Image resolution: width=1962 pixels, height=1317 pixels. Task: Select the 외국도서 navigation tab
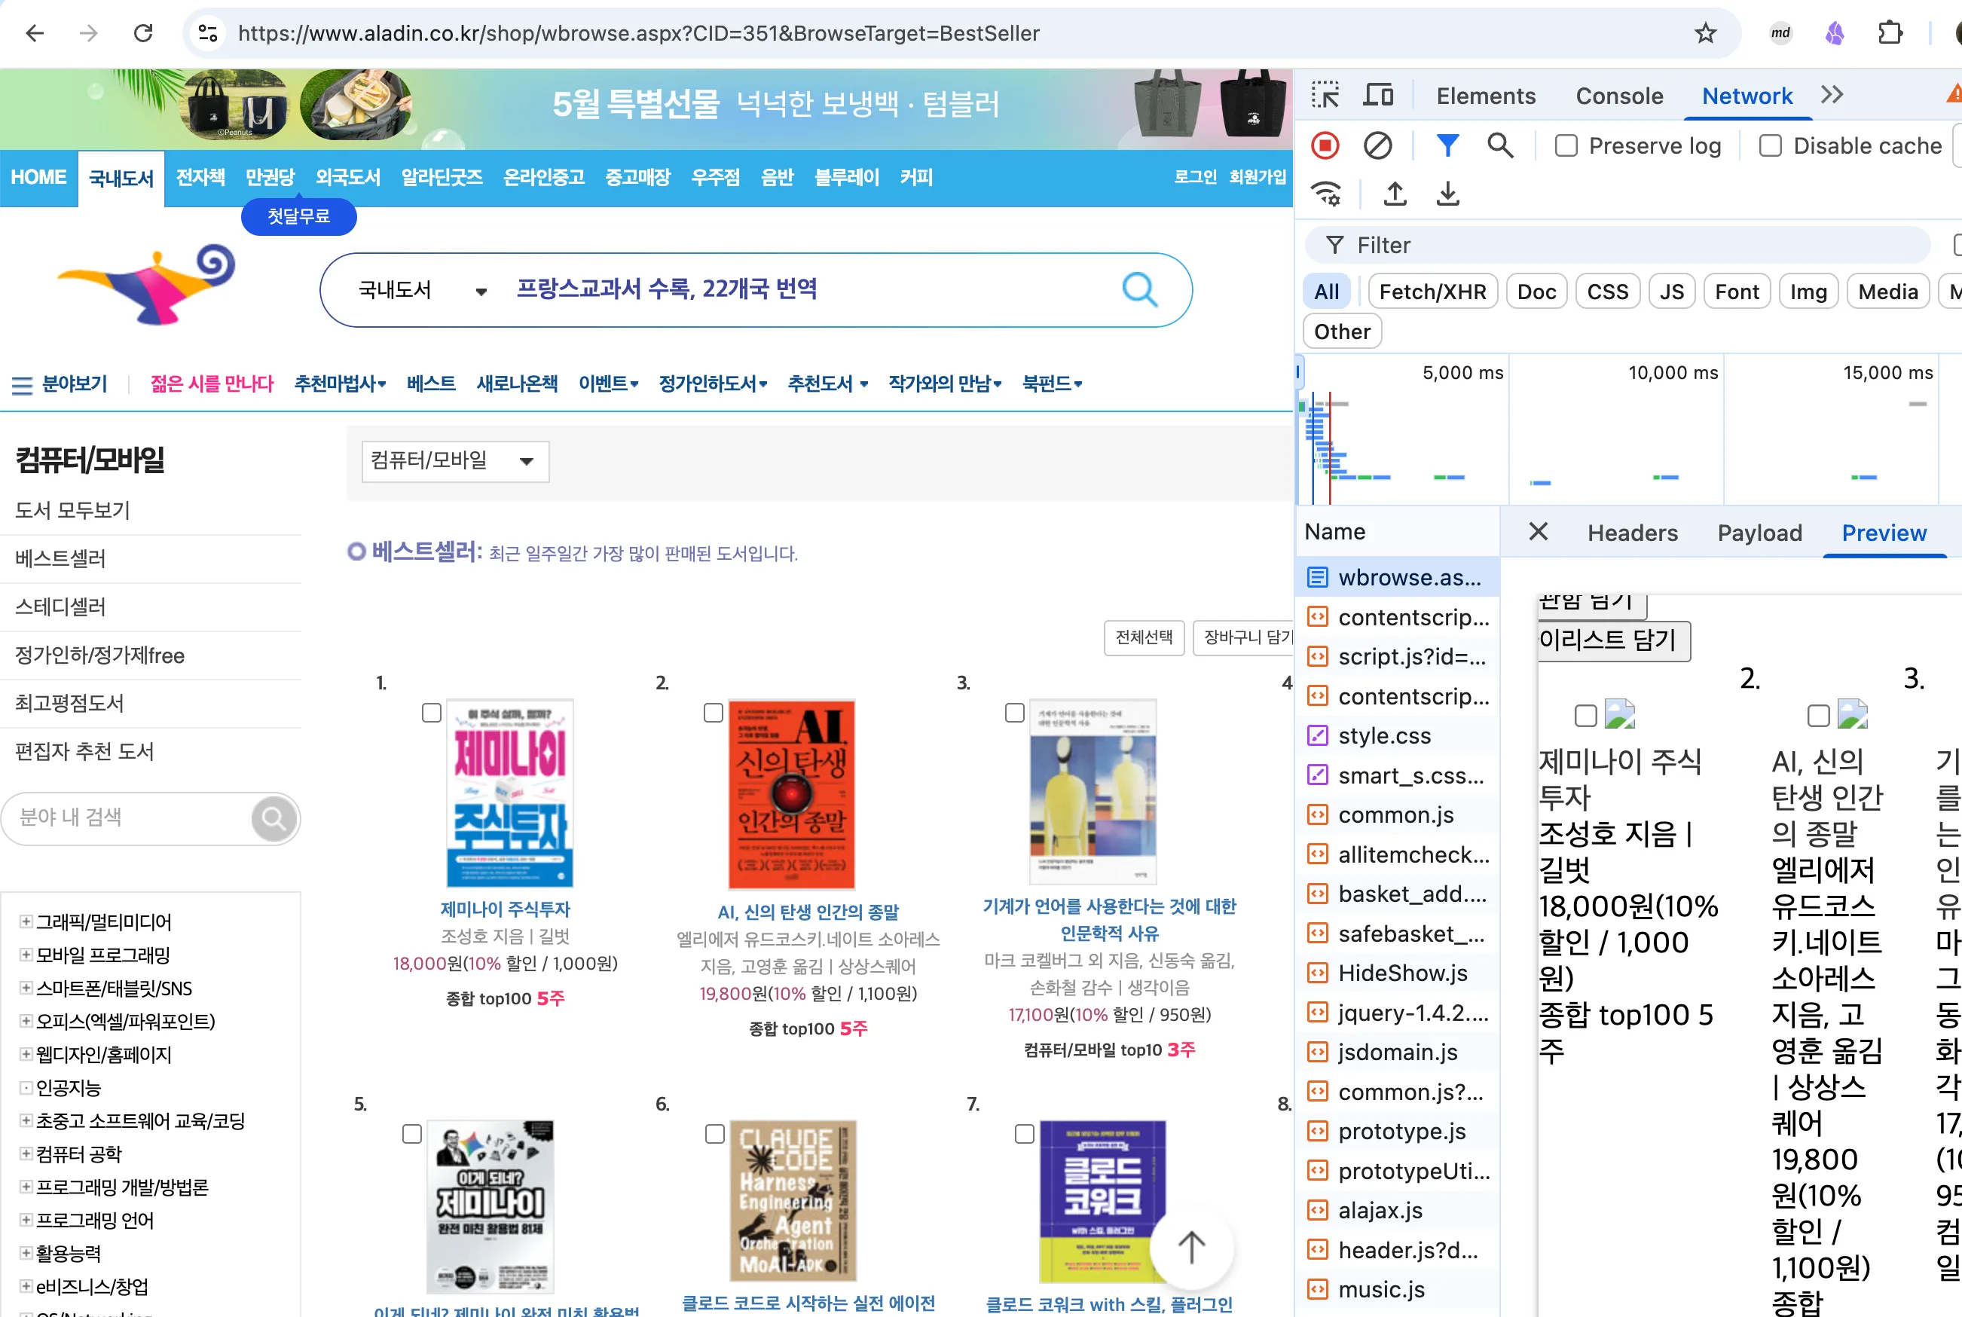pyautogui.click(x=347, y=177)
